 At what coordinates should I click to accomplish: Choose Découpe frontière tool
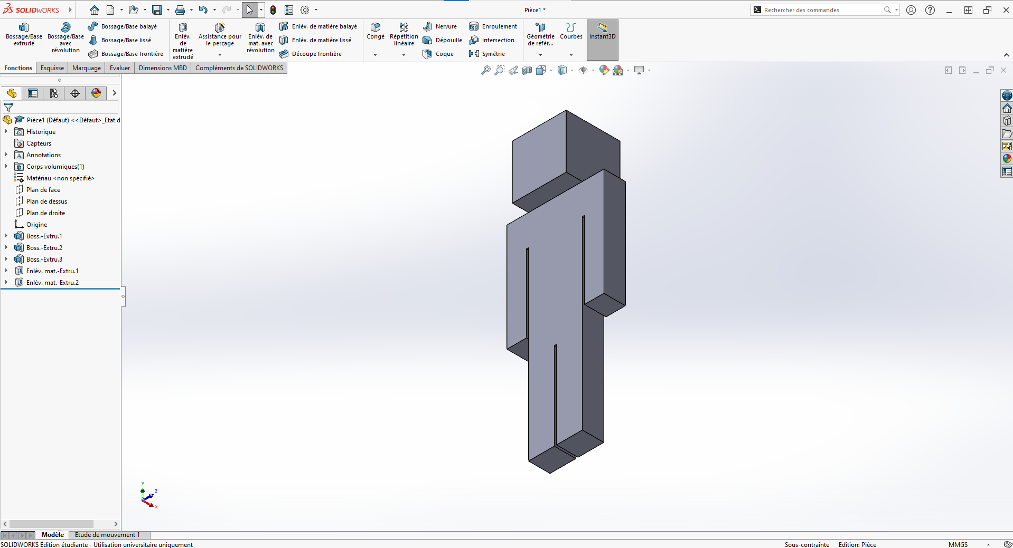tap(311, 54)
